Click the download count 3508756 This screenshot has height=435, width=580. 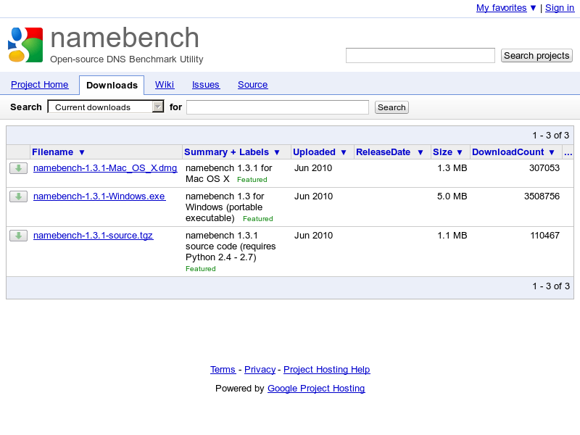[x=542, y=196]
